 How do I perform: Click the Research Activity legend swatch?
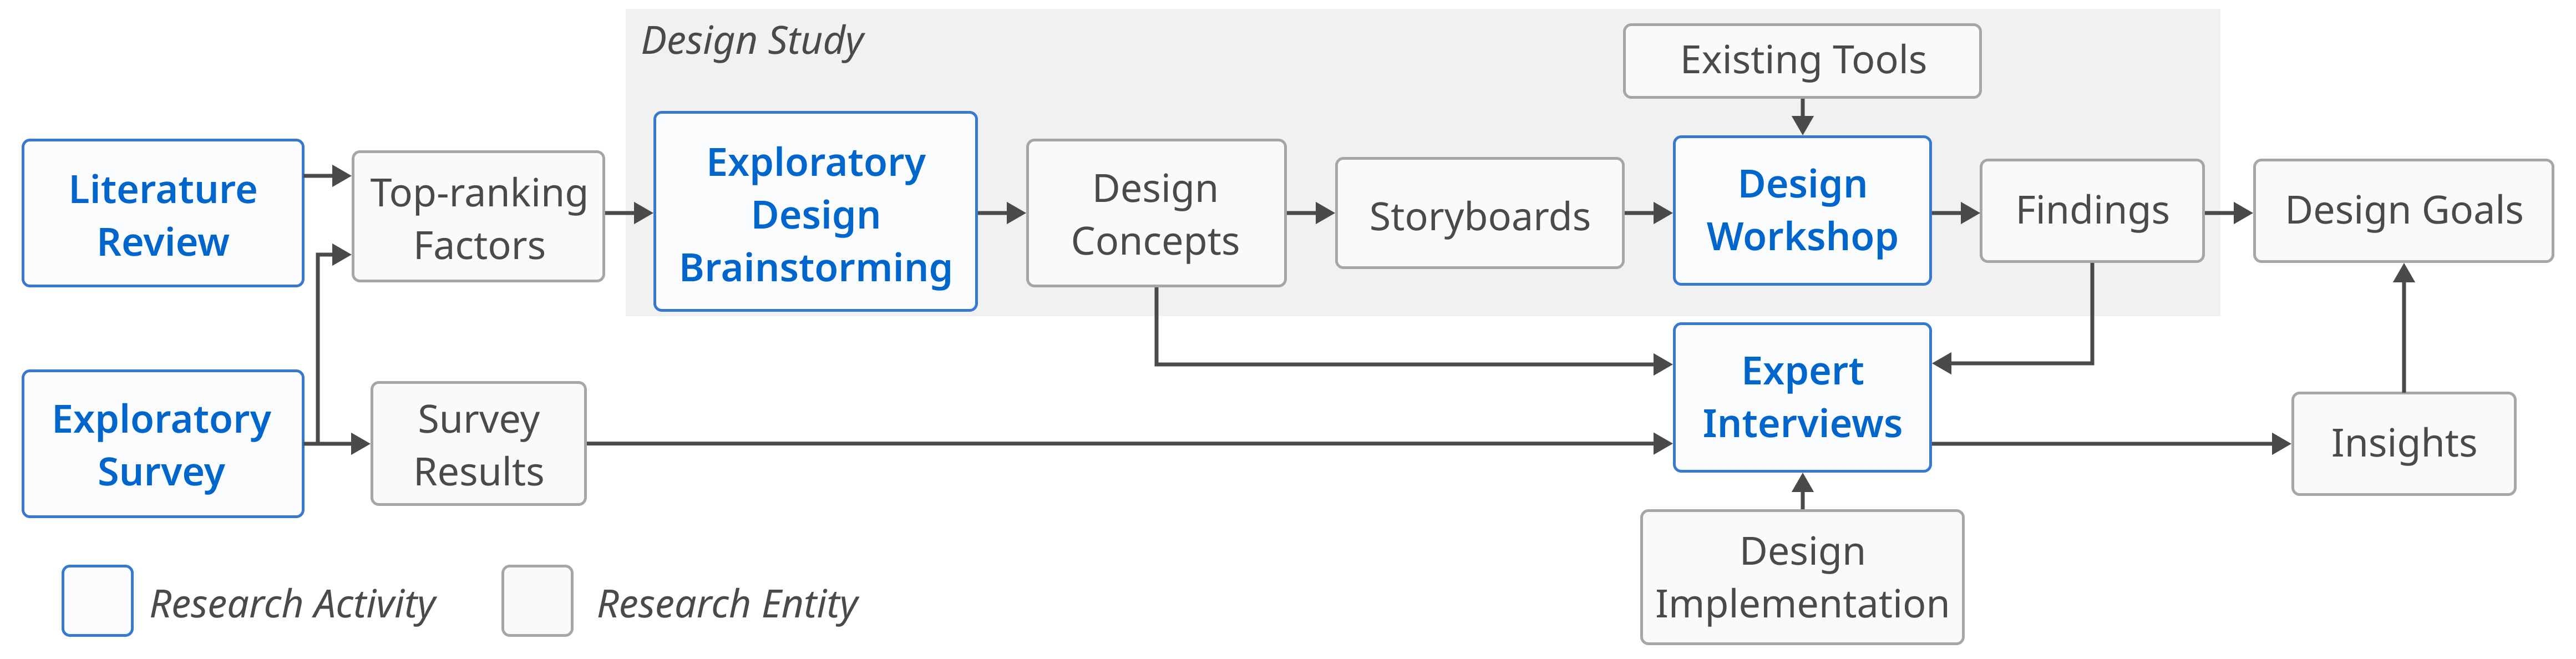[98, 601]
